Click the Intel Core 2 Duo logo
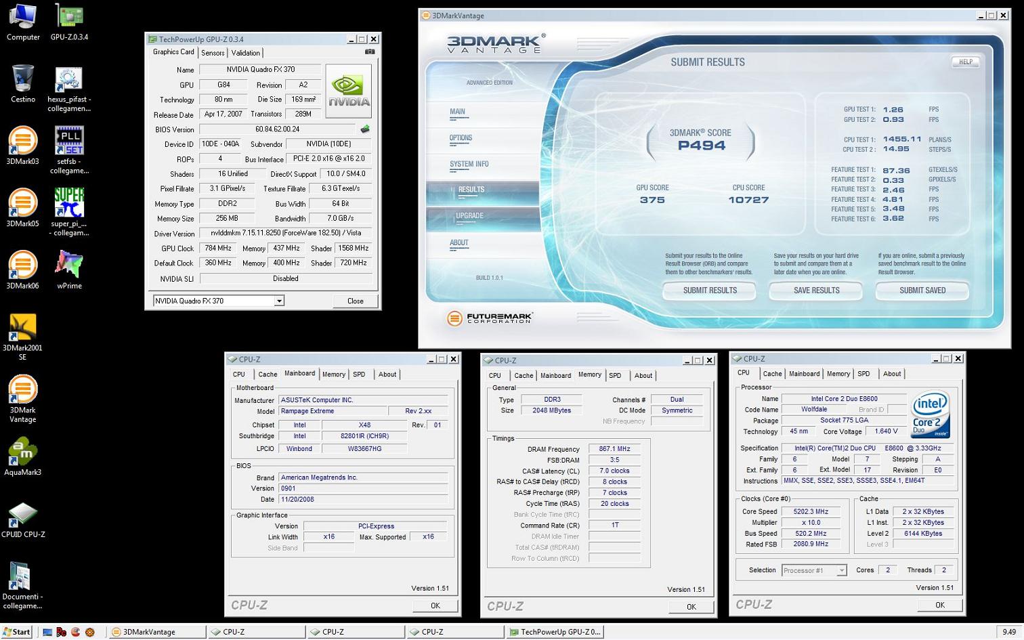This screenshot has width=1024, height=640. coord(930,414)
